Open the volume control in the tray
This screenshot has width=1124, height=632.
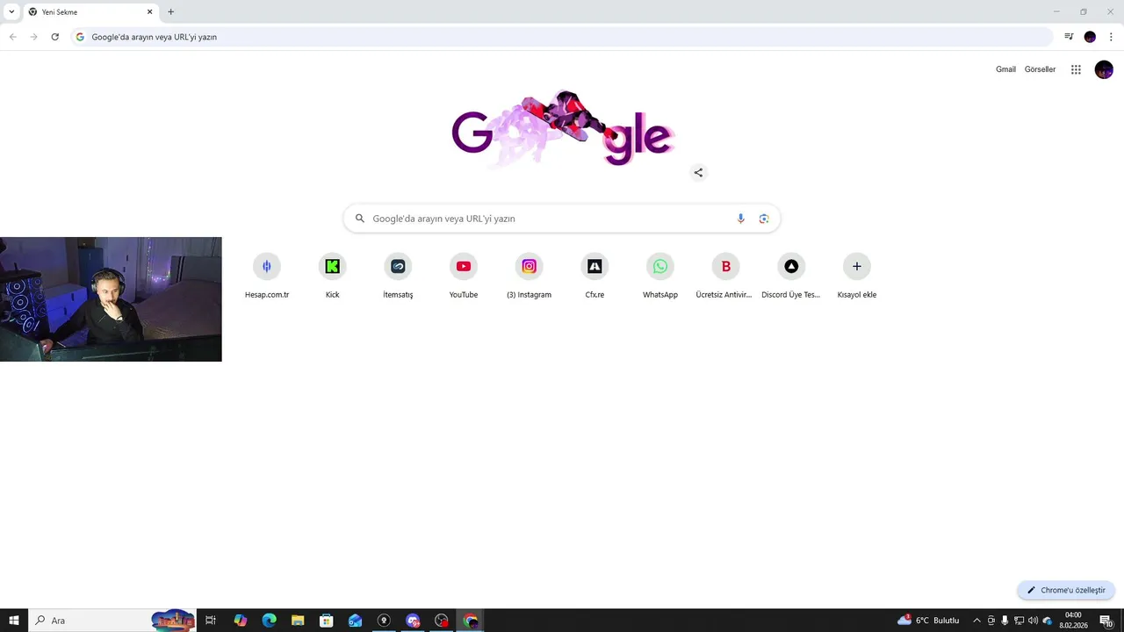coord(1033,621)
